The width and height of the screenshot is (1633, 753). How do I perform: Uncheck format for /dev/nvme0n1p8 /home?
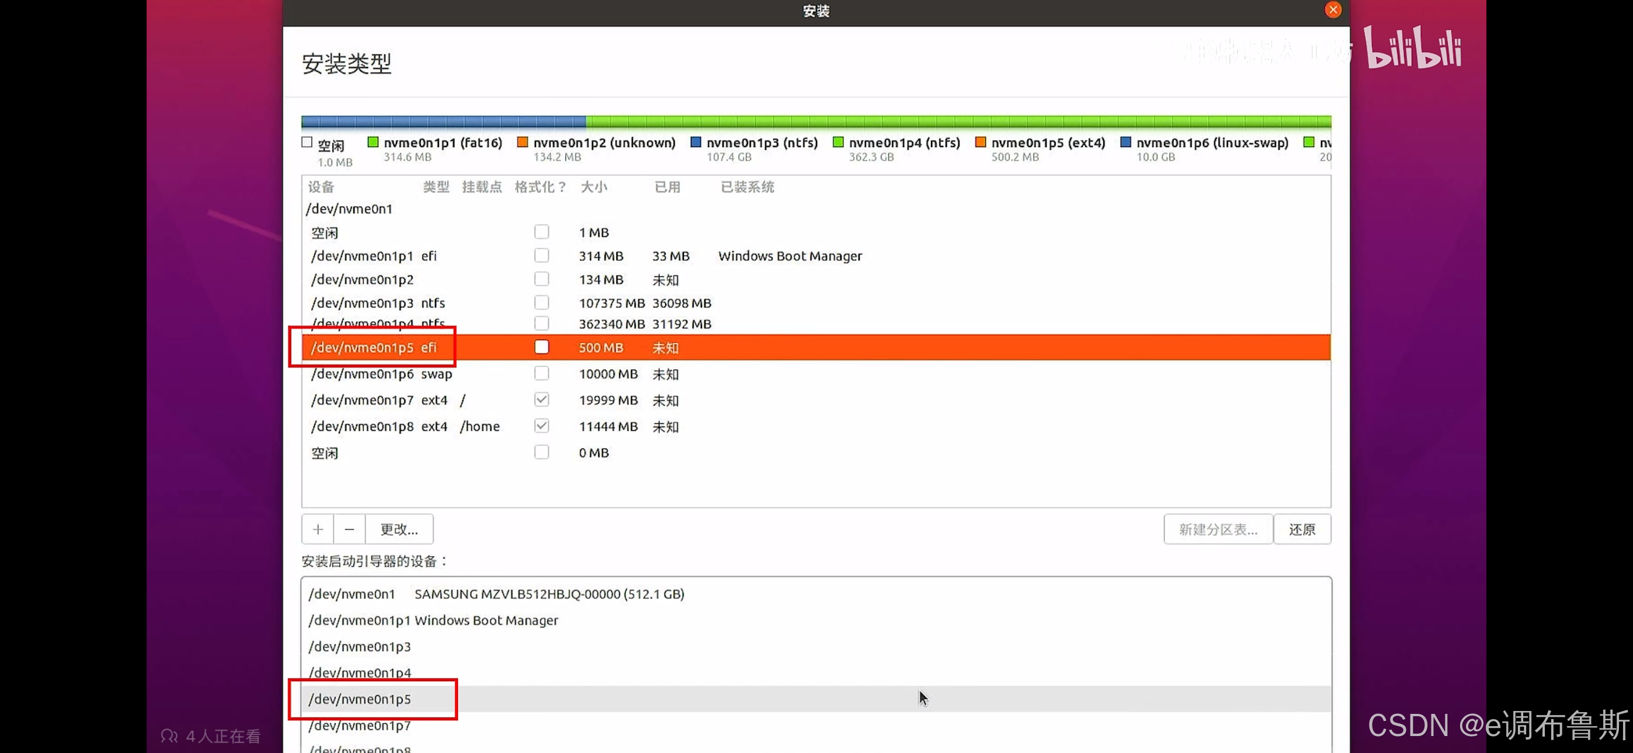click(541, 426)
